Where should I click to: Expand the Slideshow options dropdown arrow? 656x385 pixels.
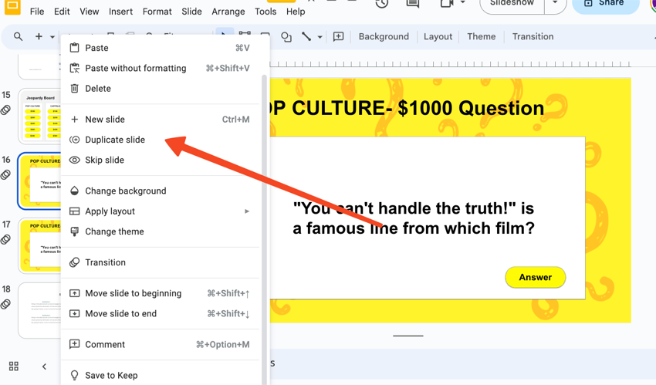pos(554,4)
